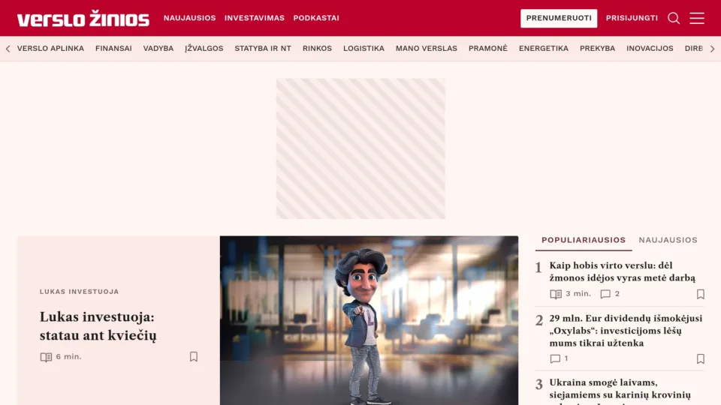Click the cartoon investor article image

coord(369,320)
